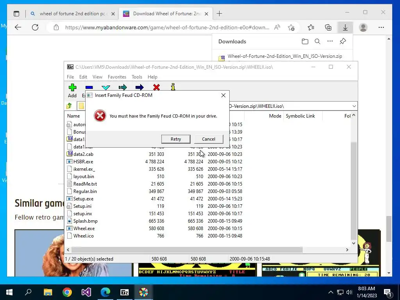The width and height of the screenshot is (400, 300).
Task: Expand the 7-Zip address path dropdown
Action: pyautogui.click(x=354, y=106)
